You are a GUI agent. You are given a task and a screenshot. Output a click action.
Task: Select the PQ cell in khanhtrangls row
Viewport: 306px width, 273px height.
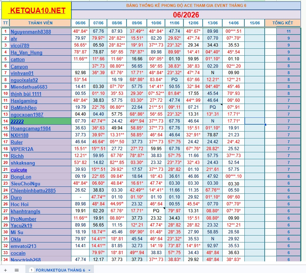point(156,211)
